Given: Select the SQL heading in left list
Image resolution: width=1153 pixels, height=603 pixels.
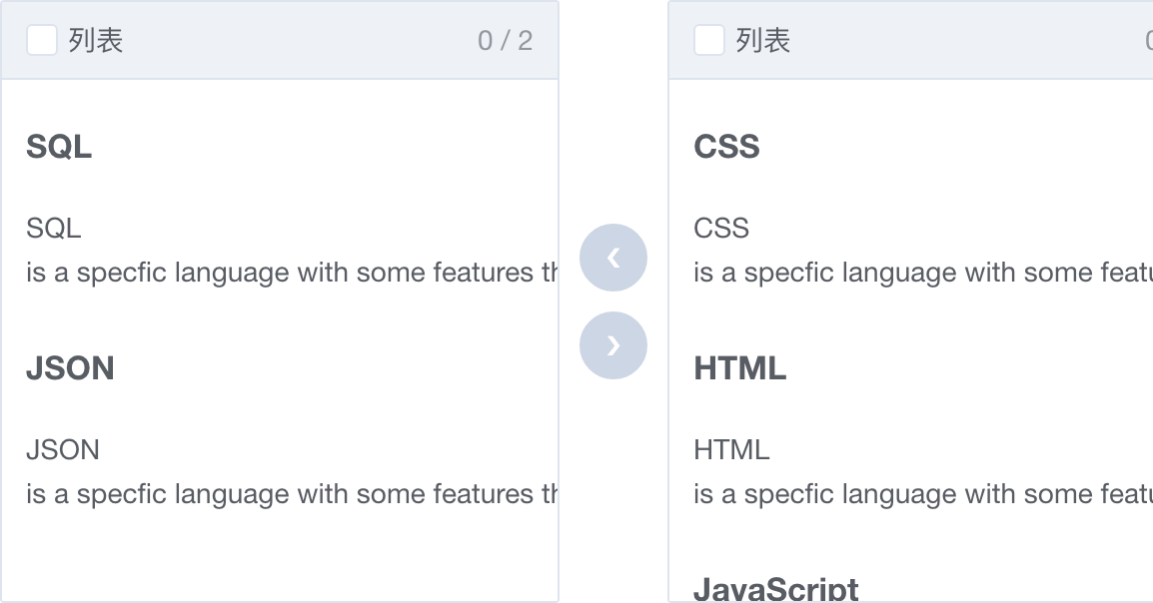Looking at the screenshot, I should (59, 146).
